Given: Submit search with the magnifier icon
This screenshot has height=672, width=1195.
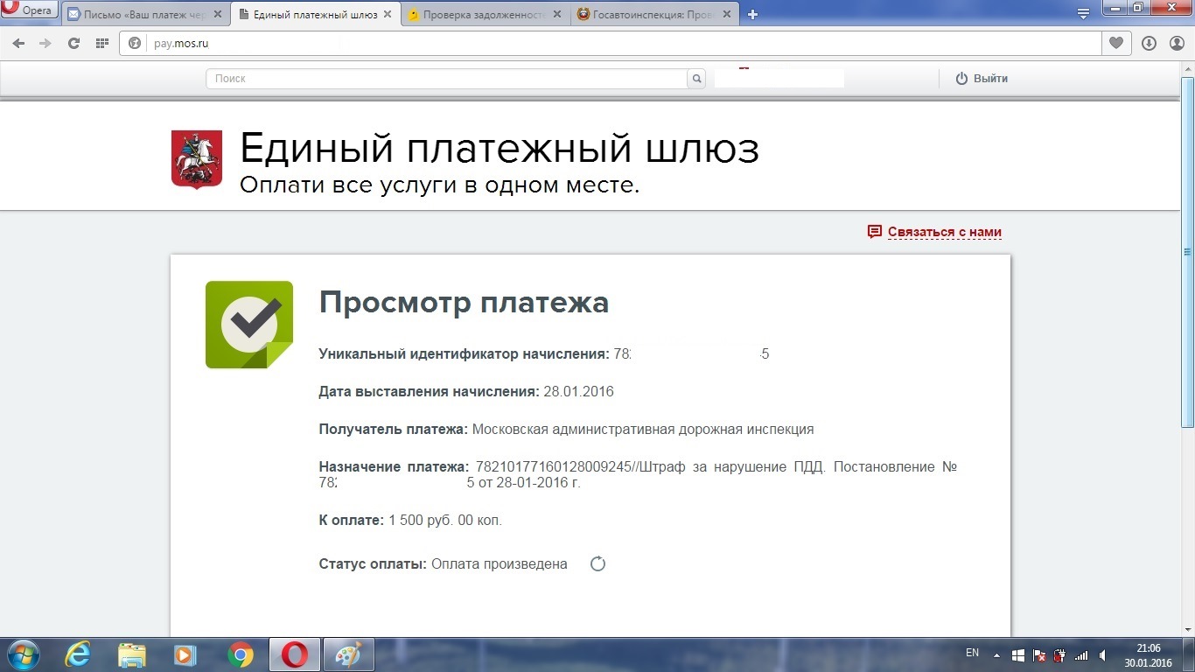Looking at the screenshot, I should (x=696, y=79).
